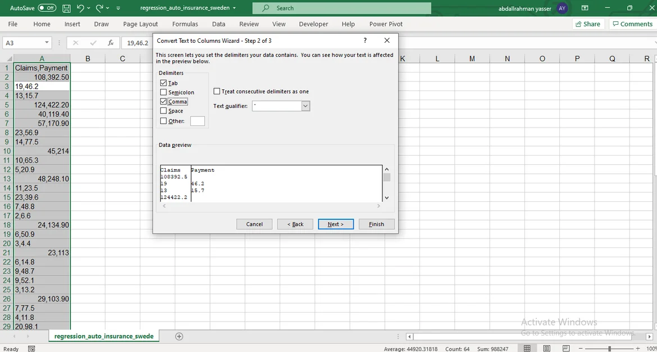Click the Redo arrow icon
This screenshot has width=657, height=352.
pos(99,8)
